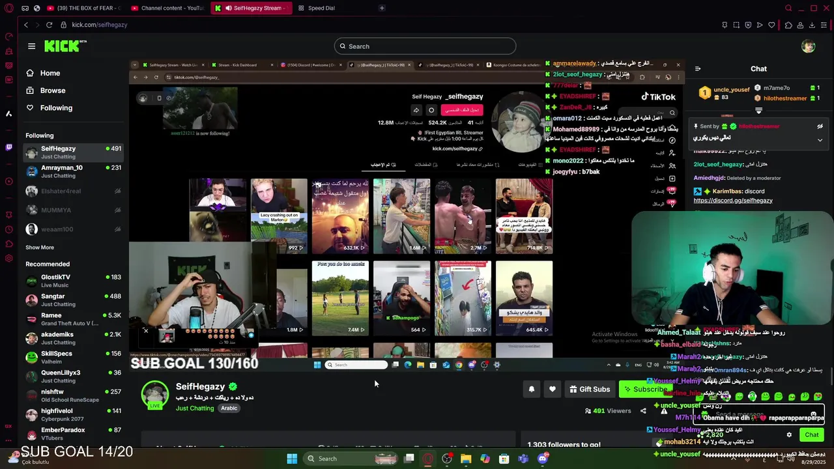Open recommended channel GlostikTV
834x469 pixels.
(x=73, y=281)
